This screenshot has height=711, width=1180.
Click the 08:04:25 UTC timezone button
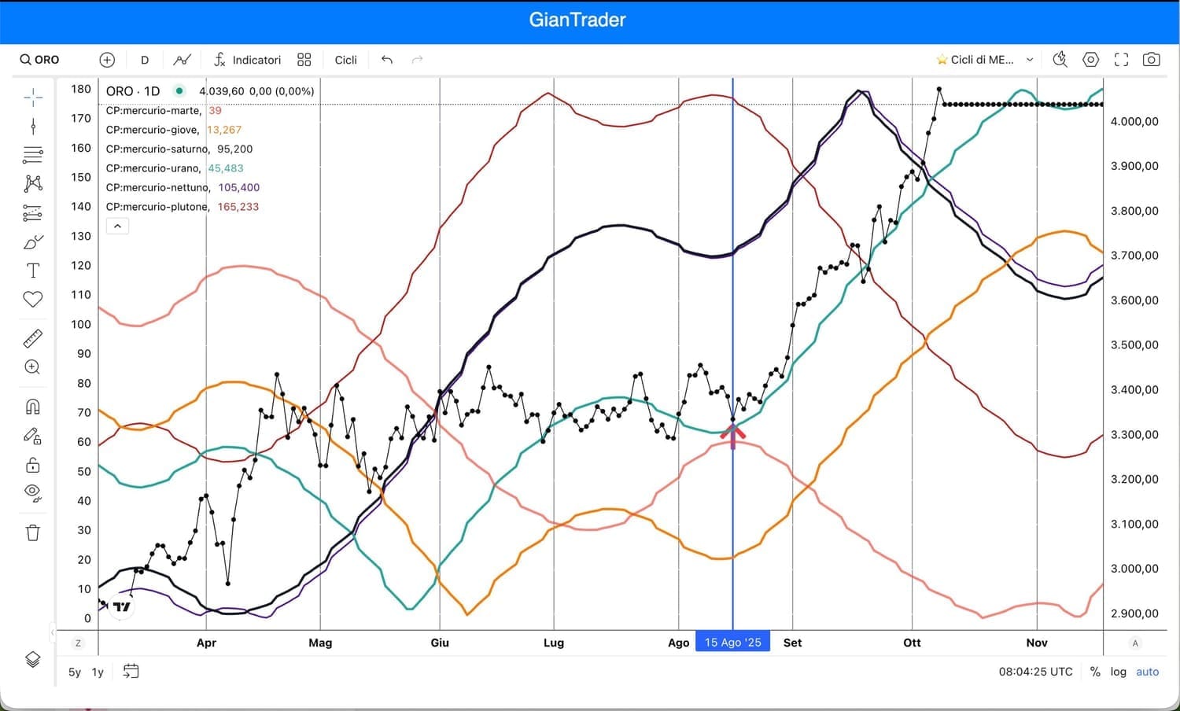[x=1035, y=672]
